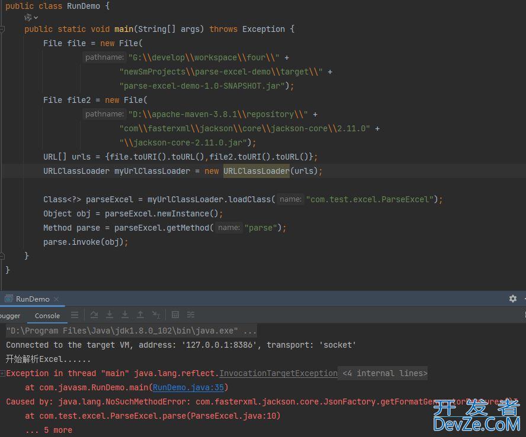
Task: Click the '开始解析Excel......' output line
Action: (48, 360)
